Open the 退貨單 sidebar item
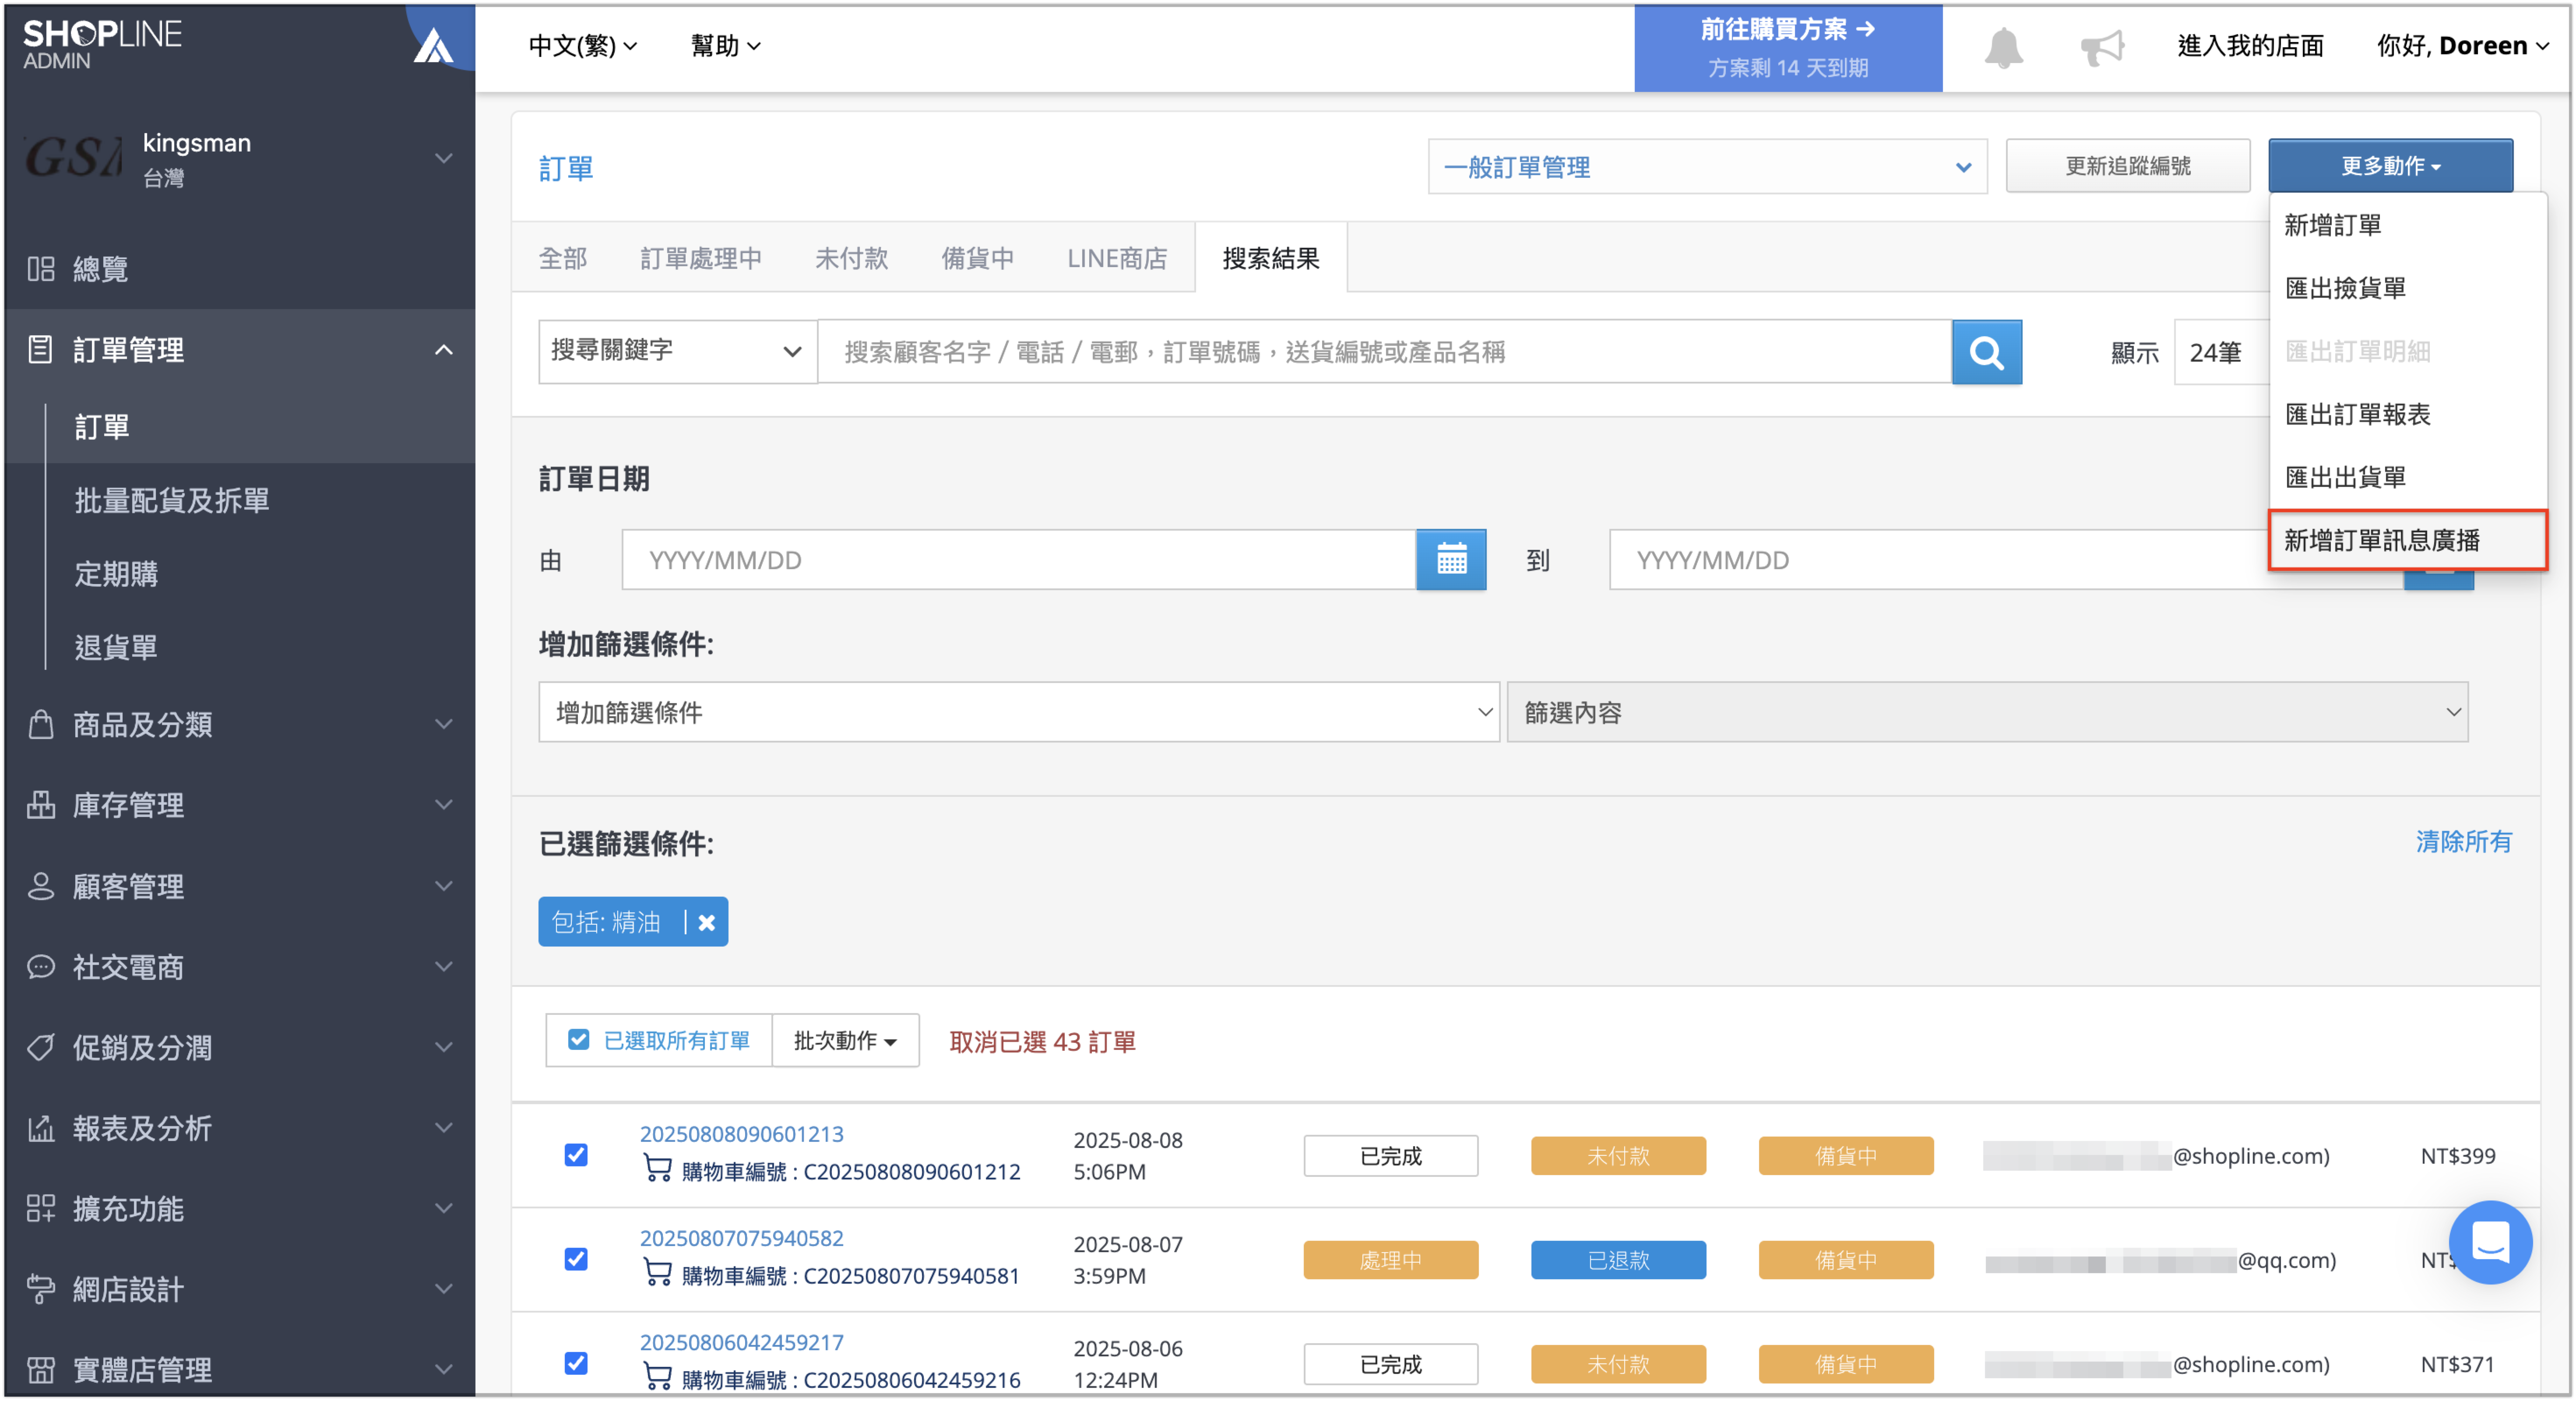 (x=116, y=647)
